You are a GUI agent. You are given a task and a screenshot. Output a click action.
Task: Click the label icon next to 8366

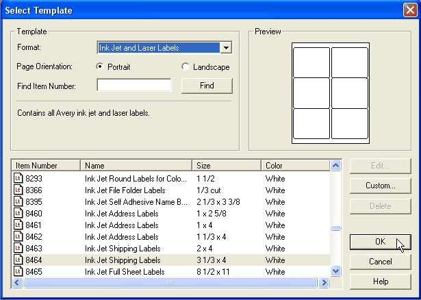pyautogui.click(x=18, y=190)
